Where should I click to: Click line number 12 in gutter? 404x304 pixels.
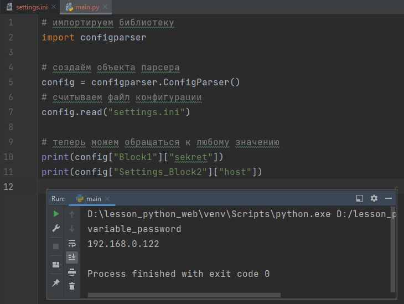8,187
